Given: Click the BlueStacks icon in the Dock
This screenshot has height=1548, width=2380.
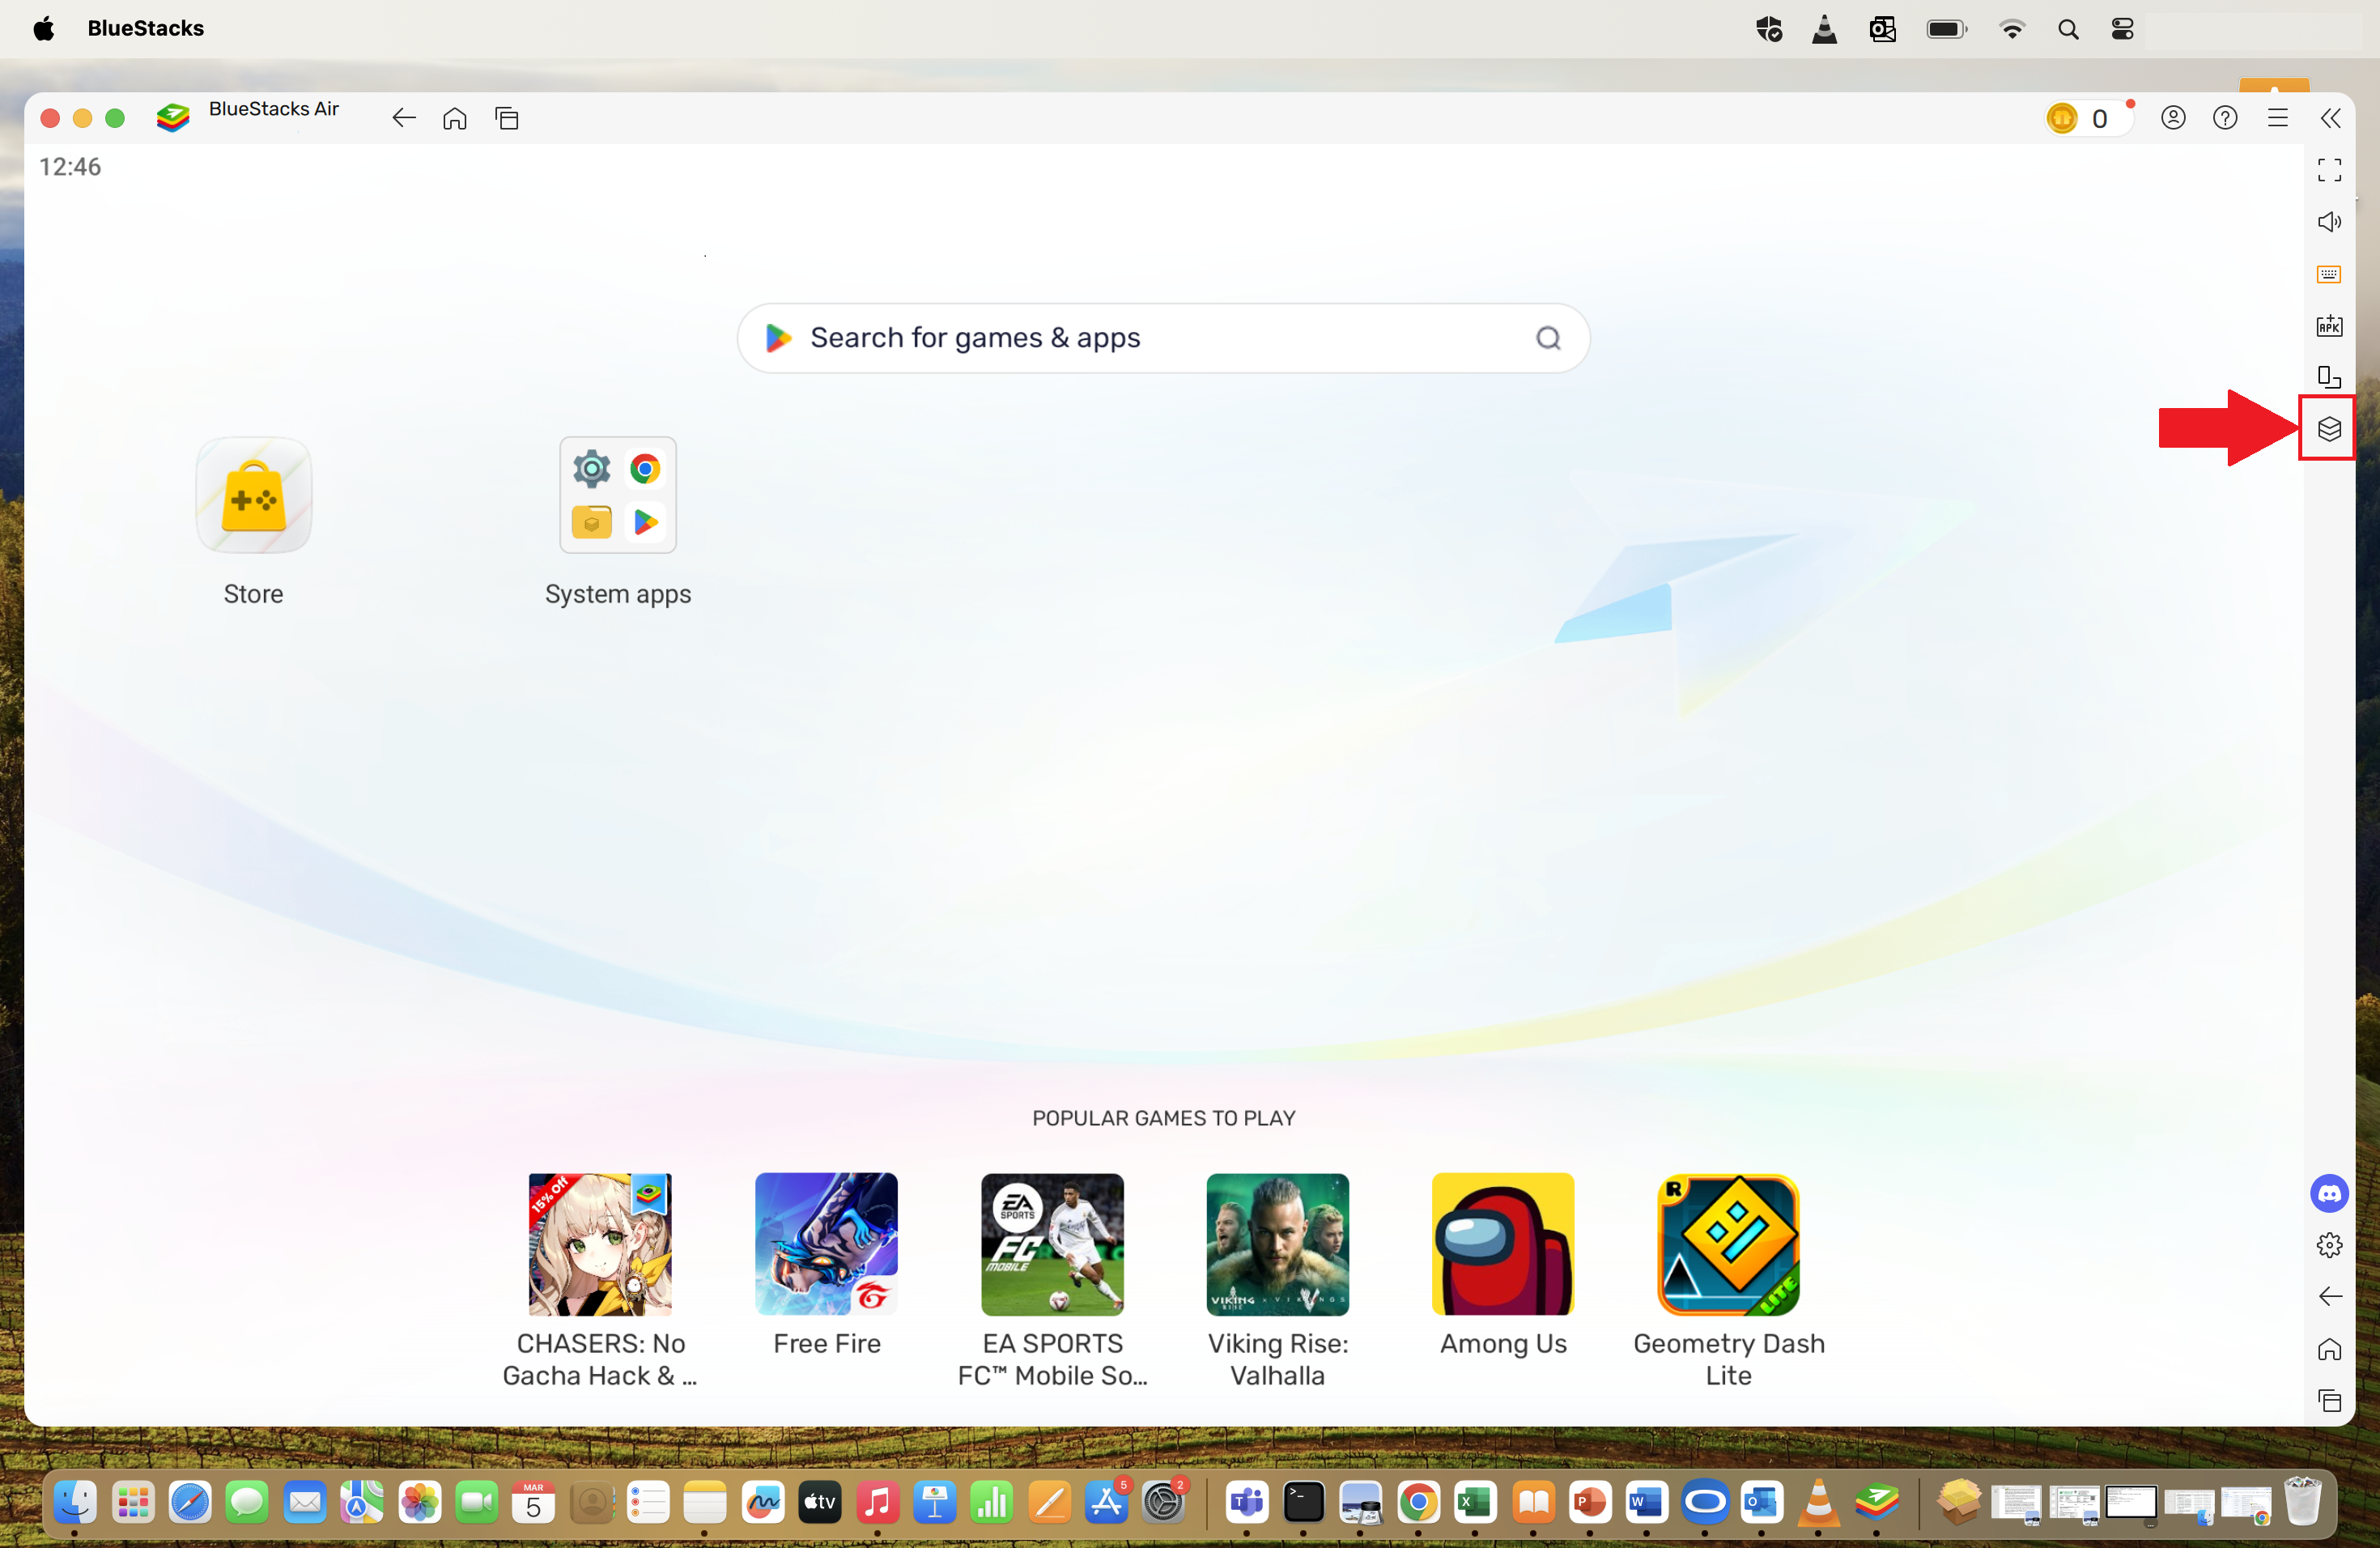Looking at the screenshot, I should tap(1876, 1502).
